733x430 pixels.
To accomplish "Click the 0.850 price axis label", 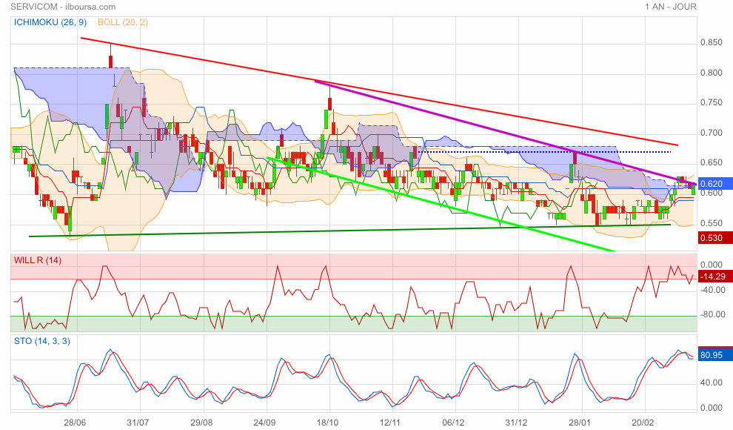I will coord(711,42).
